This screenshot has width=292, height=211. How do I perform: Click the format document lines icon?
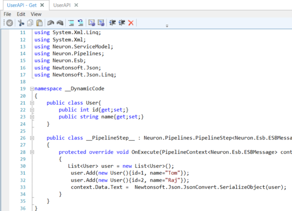click(x=71, y=23)
